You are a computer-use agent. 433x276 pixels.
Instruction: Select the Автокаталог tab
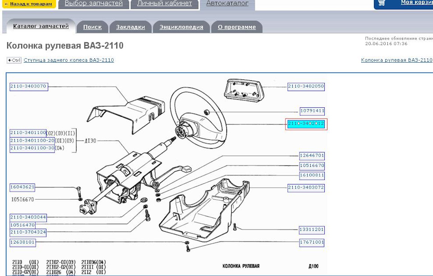(227, 4)
